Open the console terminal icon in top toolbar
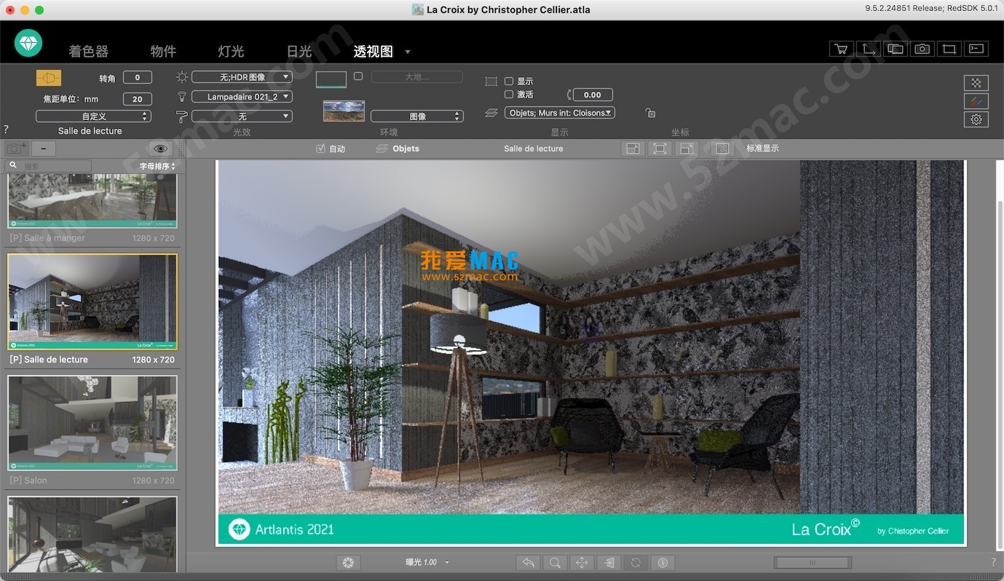Screen dimensions: 1004x581 click(x=976, y=49)
